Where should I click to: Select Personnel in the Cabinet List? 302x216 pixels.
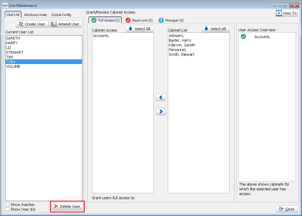[x=198, y=50]
